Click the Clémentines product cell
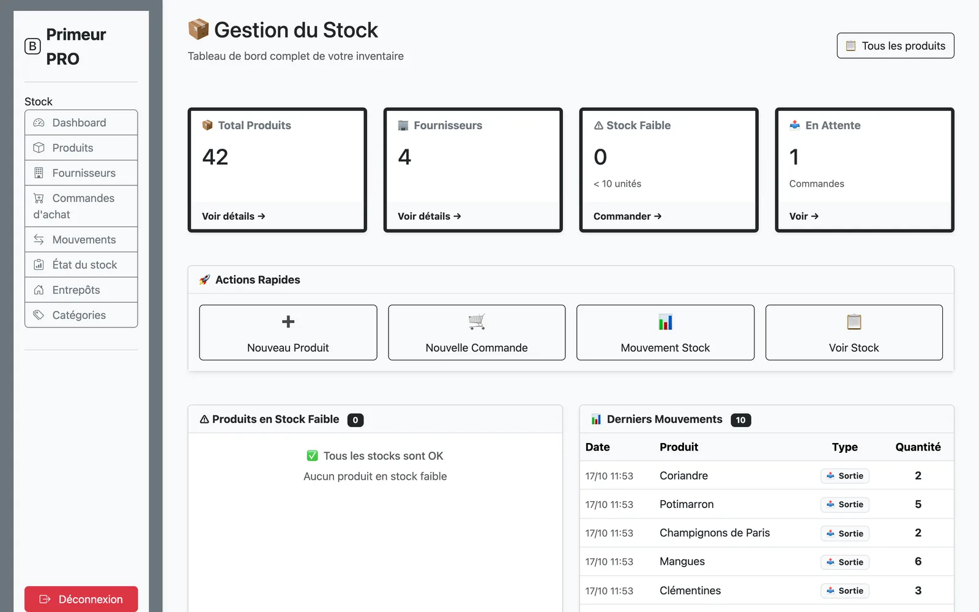This screenshot has height=612, width=979. tap(690, 591)
